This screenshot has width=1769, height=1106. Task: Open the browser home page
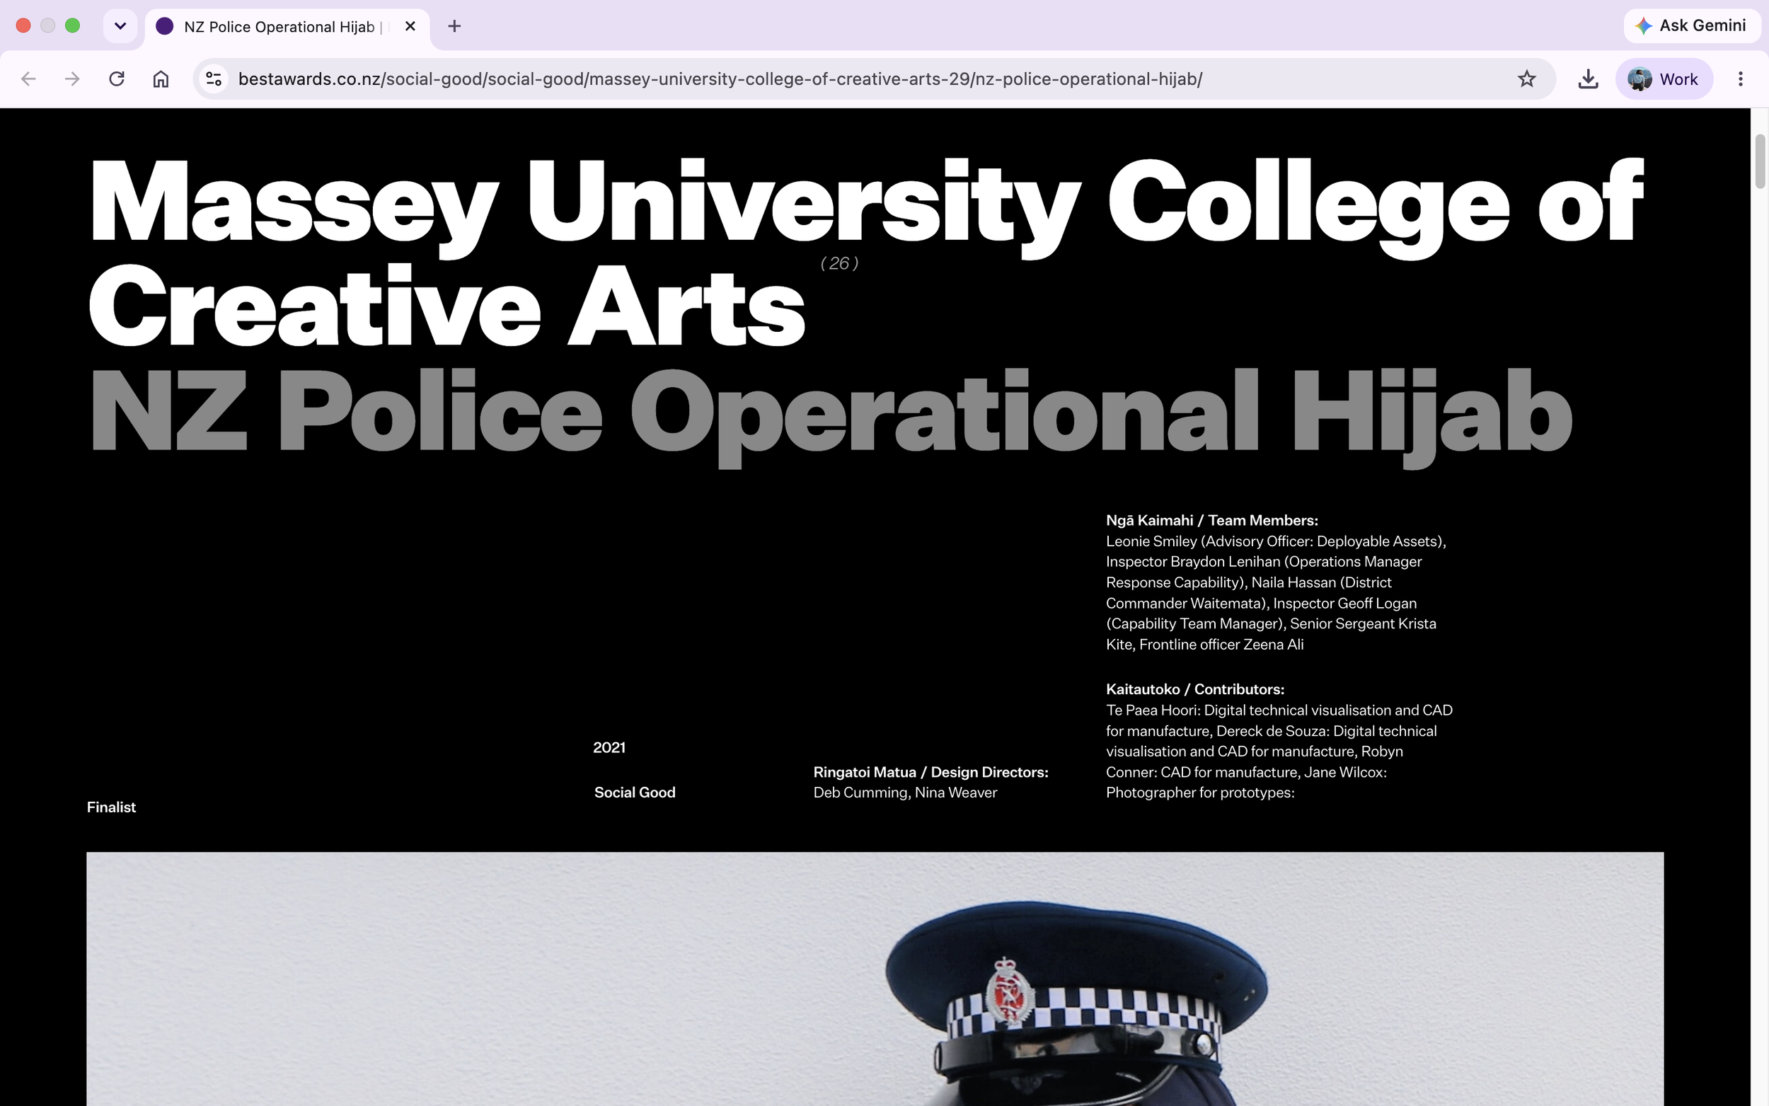161,79
